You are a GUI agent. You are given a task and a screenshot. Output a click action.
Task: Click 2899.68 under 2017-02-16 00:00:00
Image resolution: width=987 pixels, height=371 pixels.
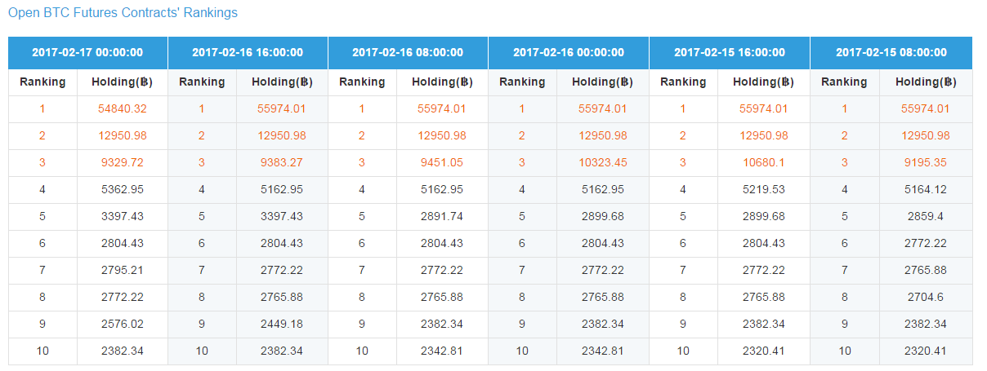click(603, 217)
